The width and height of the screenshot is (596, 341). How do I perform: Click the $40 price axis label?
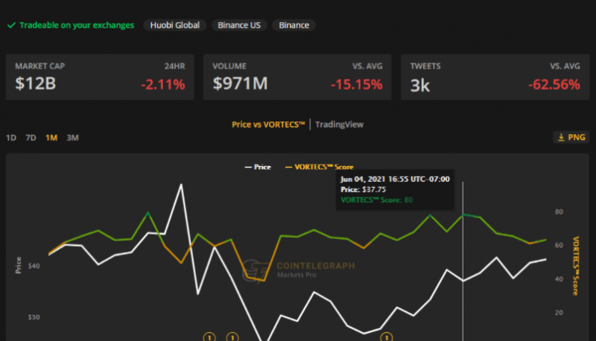34,266
